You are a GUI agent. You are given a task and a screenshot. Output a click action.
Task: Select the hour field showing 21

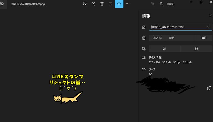click(165, 49)
